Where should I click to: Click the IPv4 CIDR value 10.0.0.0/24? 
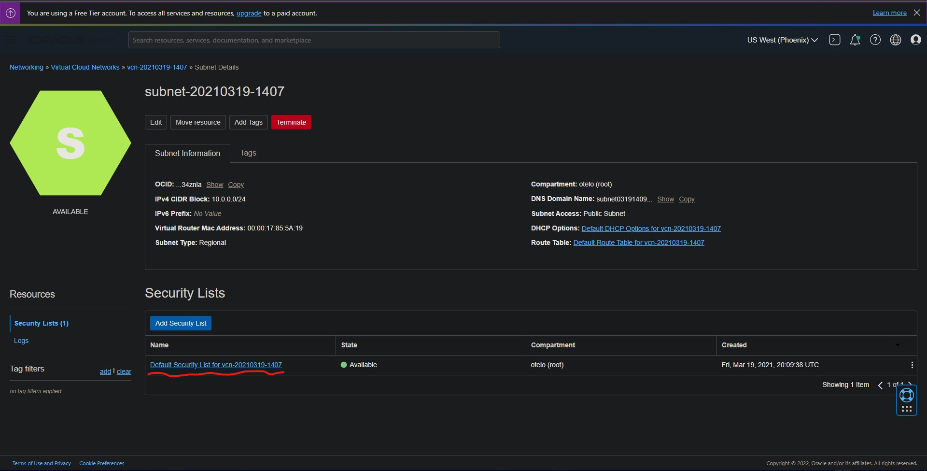tap(228, 199)
